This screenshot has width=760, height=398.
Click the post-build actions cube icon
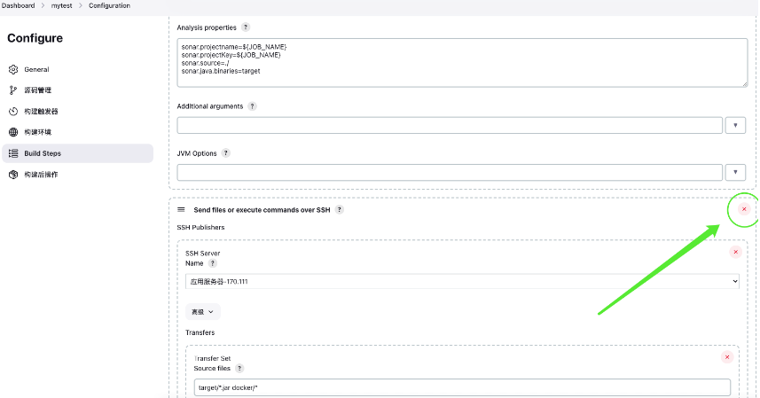click(13, 175)
